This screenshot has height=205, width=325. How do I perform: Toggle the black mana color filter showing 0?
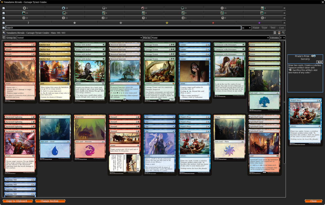pos(104,8)
